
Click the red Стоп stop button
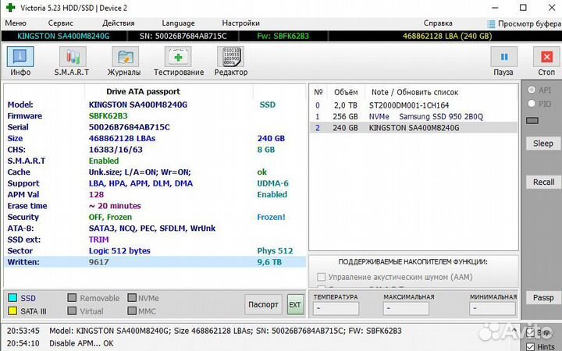(546, 62)
